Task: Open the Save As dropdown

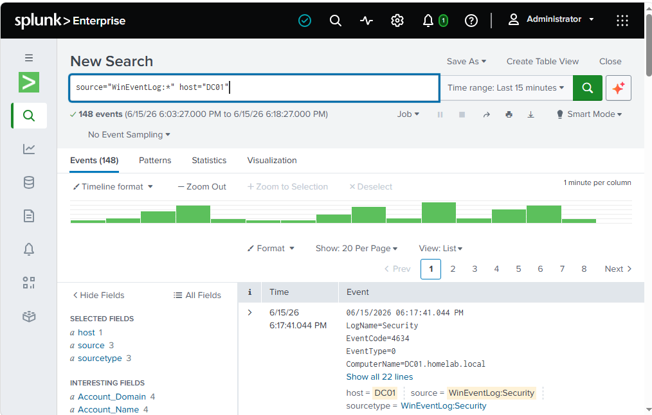Action: click(x=466, y=62)
